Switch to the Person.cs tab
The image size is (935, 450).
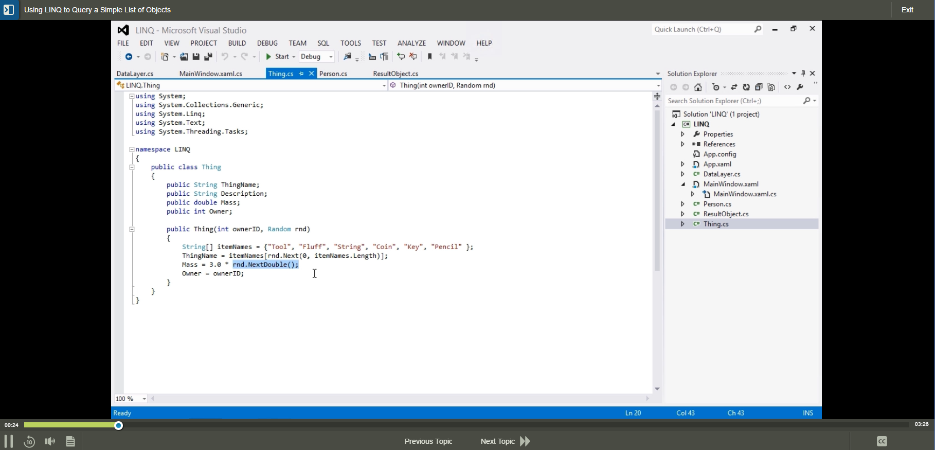333,74
